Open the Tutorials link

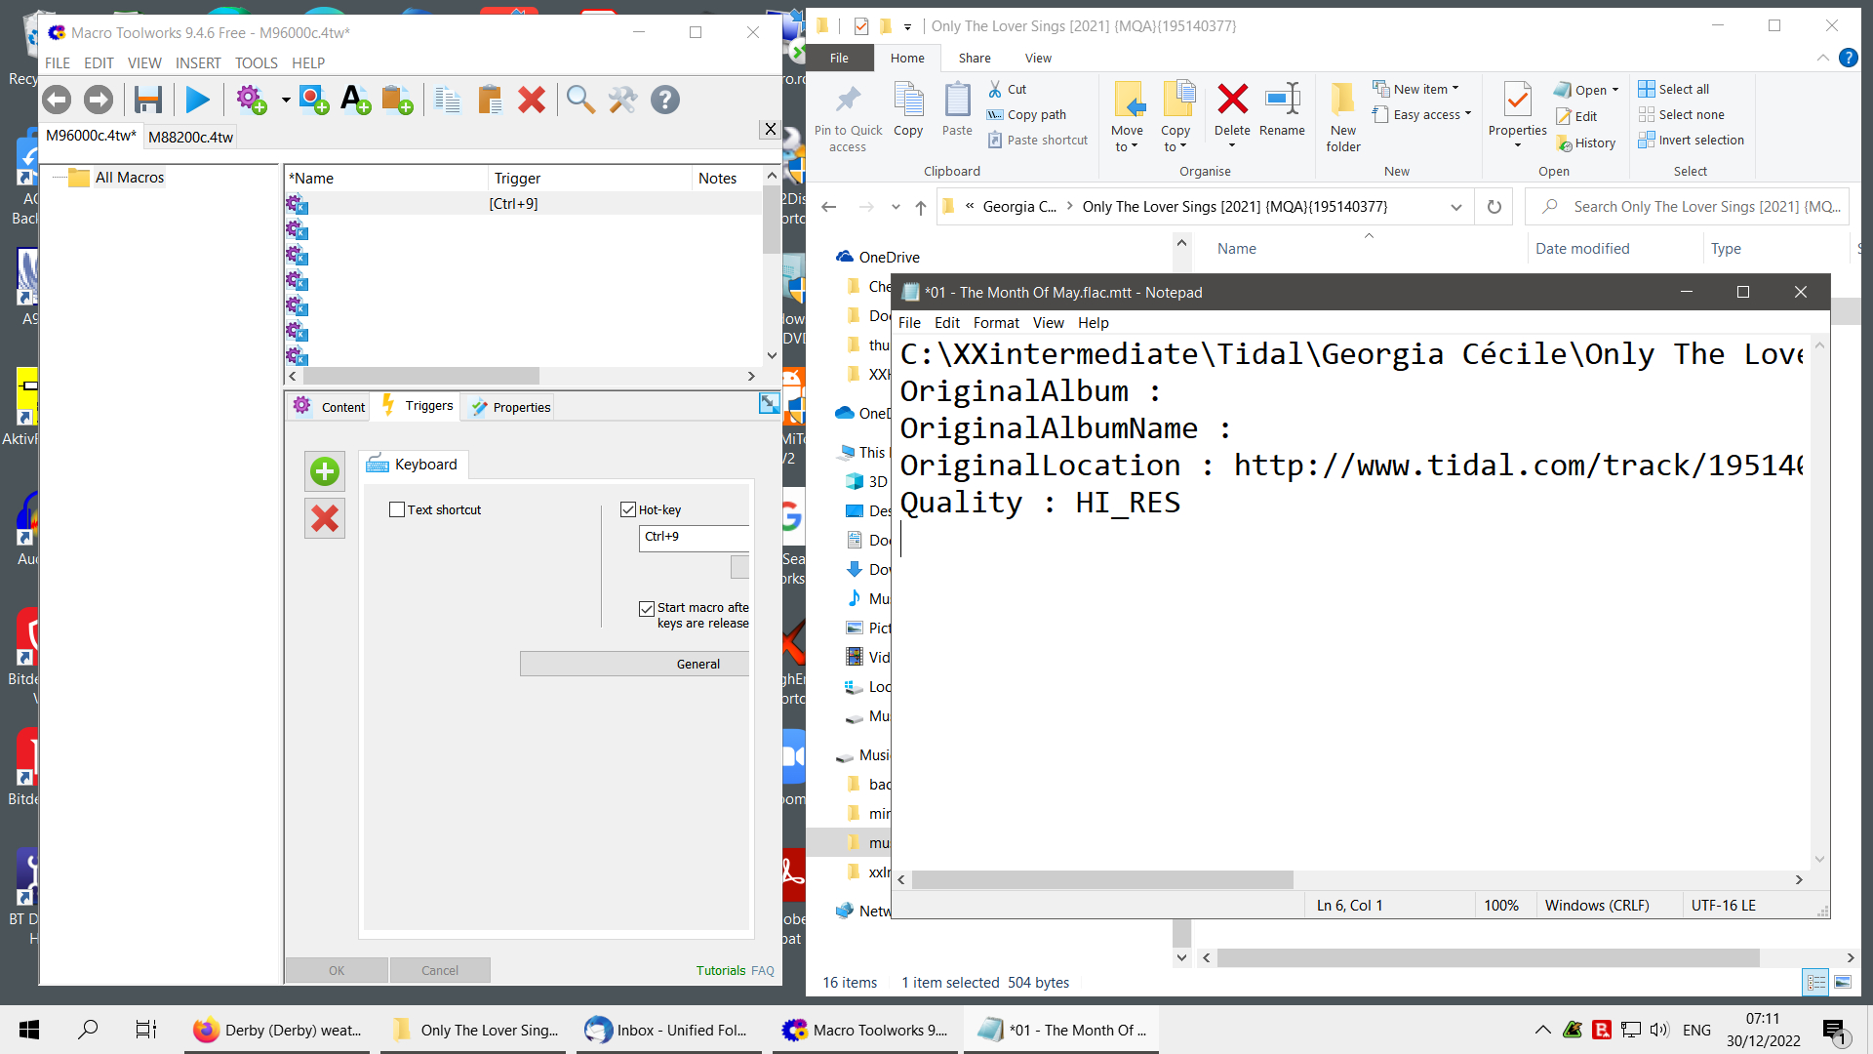click(x=721, y=970)
